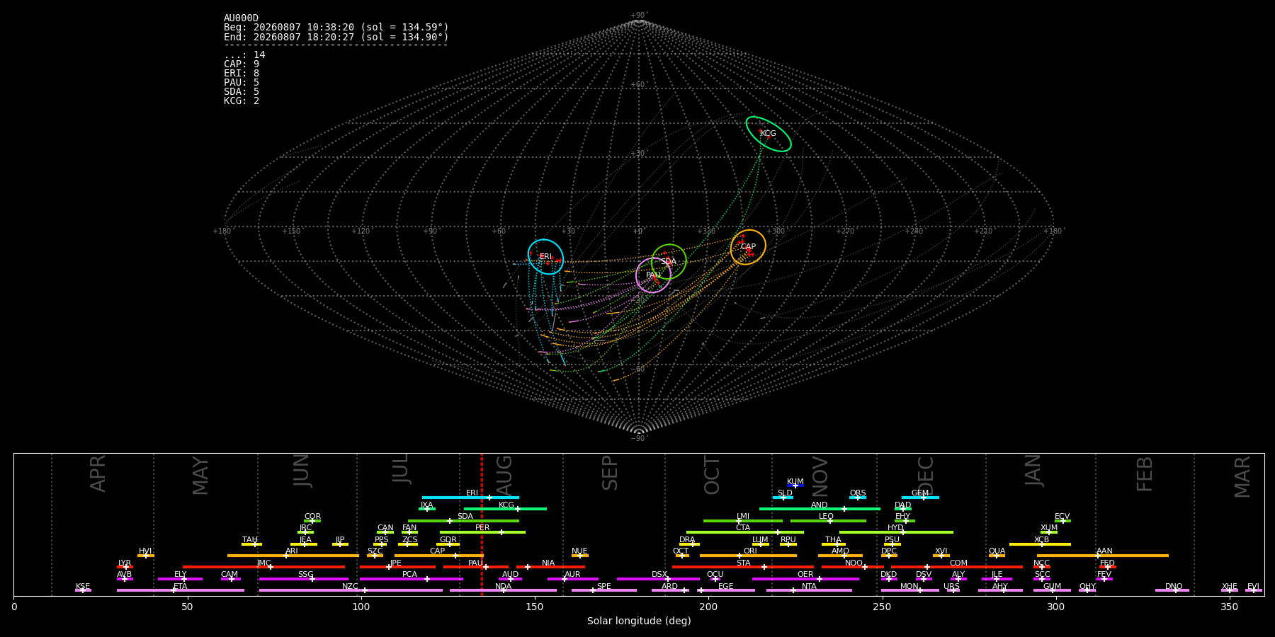The image size is (1275, 637).
Task: Click the CAP orange radiant circle
Action: [748, 247]
